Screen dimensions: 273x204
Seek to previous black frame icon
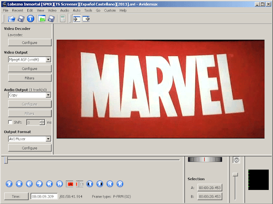point(90,184)
